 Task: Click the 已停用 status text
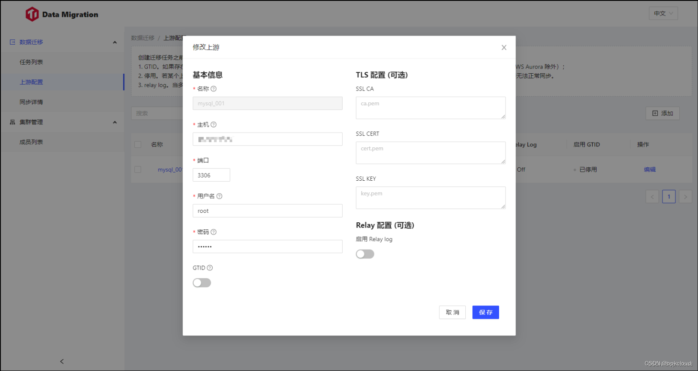[588, 170]
